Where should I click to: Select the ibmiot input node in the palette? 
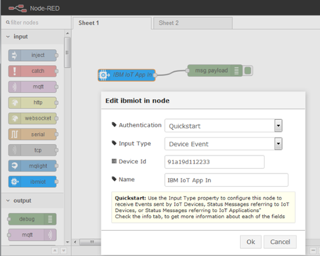pos(33,182)
